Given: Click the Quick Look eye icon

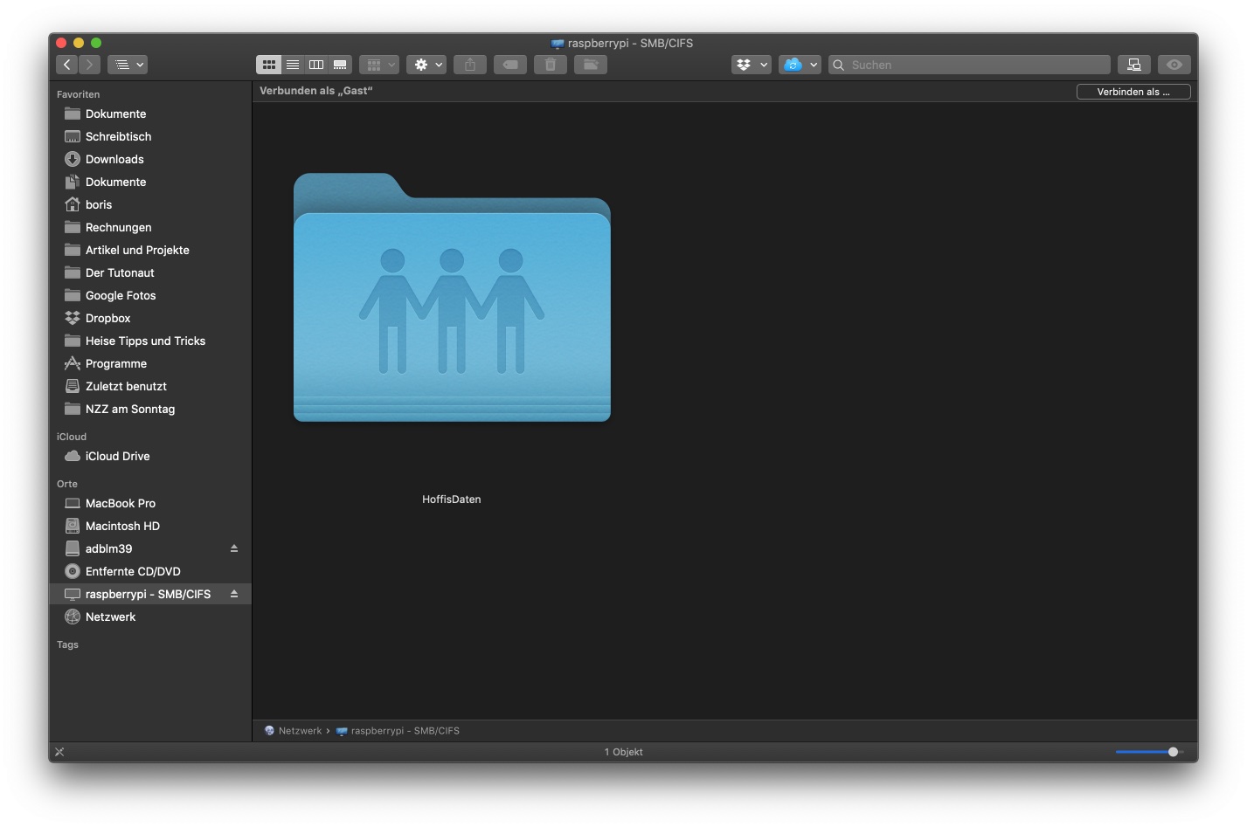Looking at the screenshot, I should pyautogui.click(x=1174, y=65).
